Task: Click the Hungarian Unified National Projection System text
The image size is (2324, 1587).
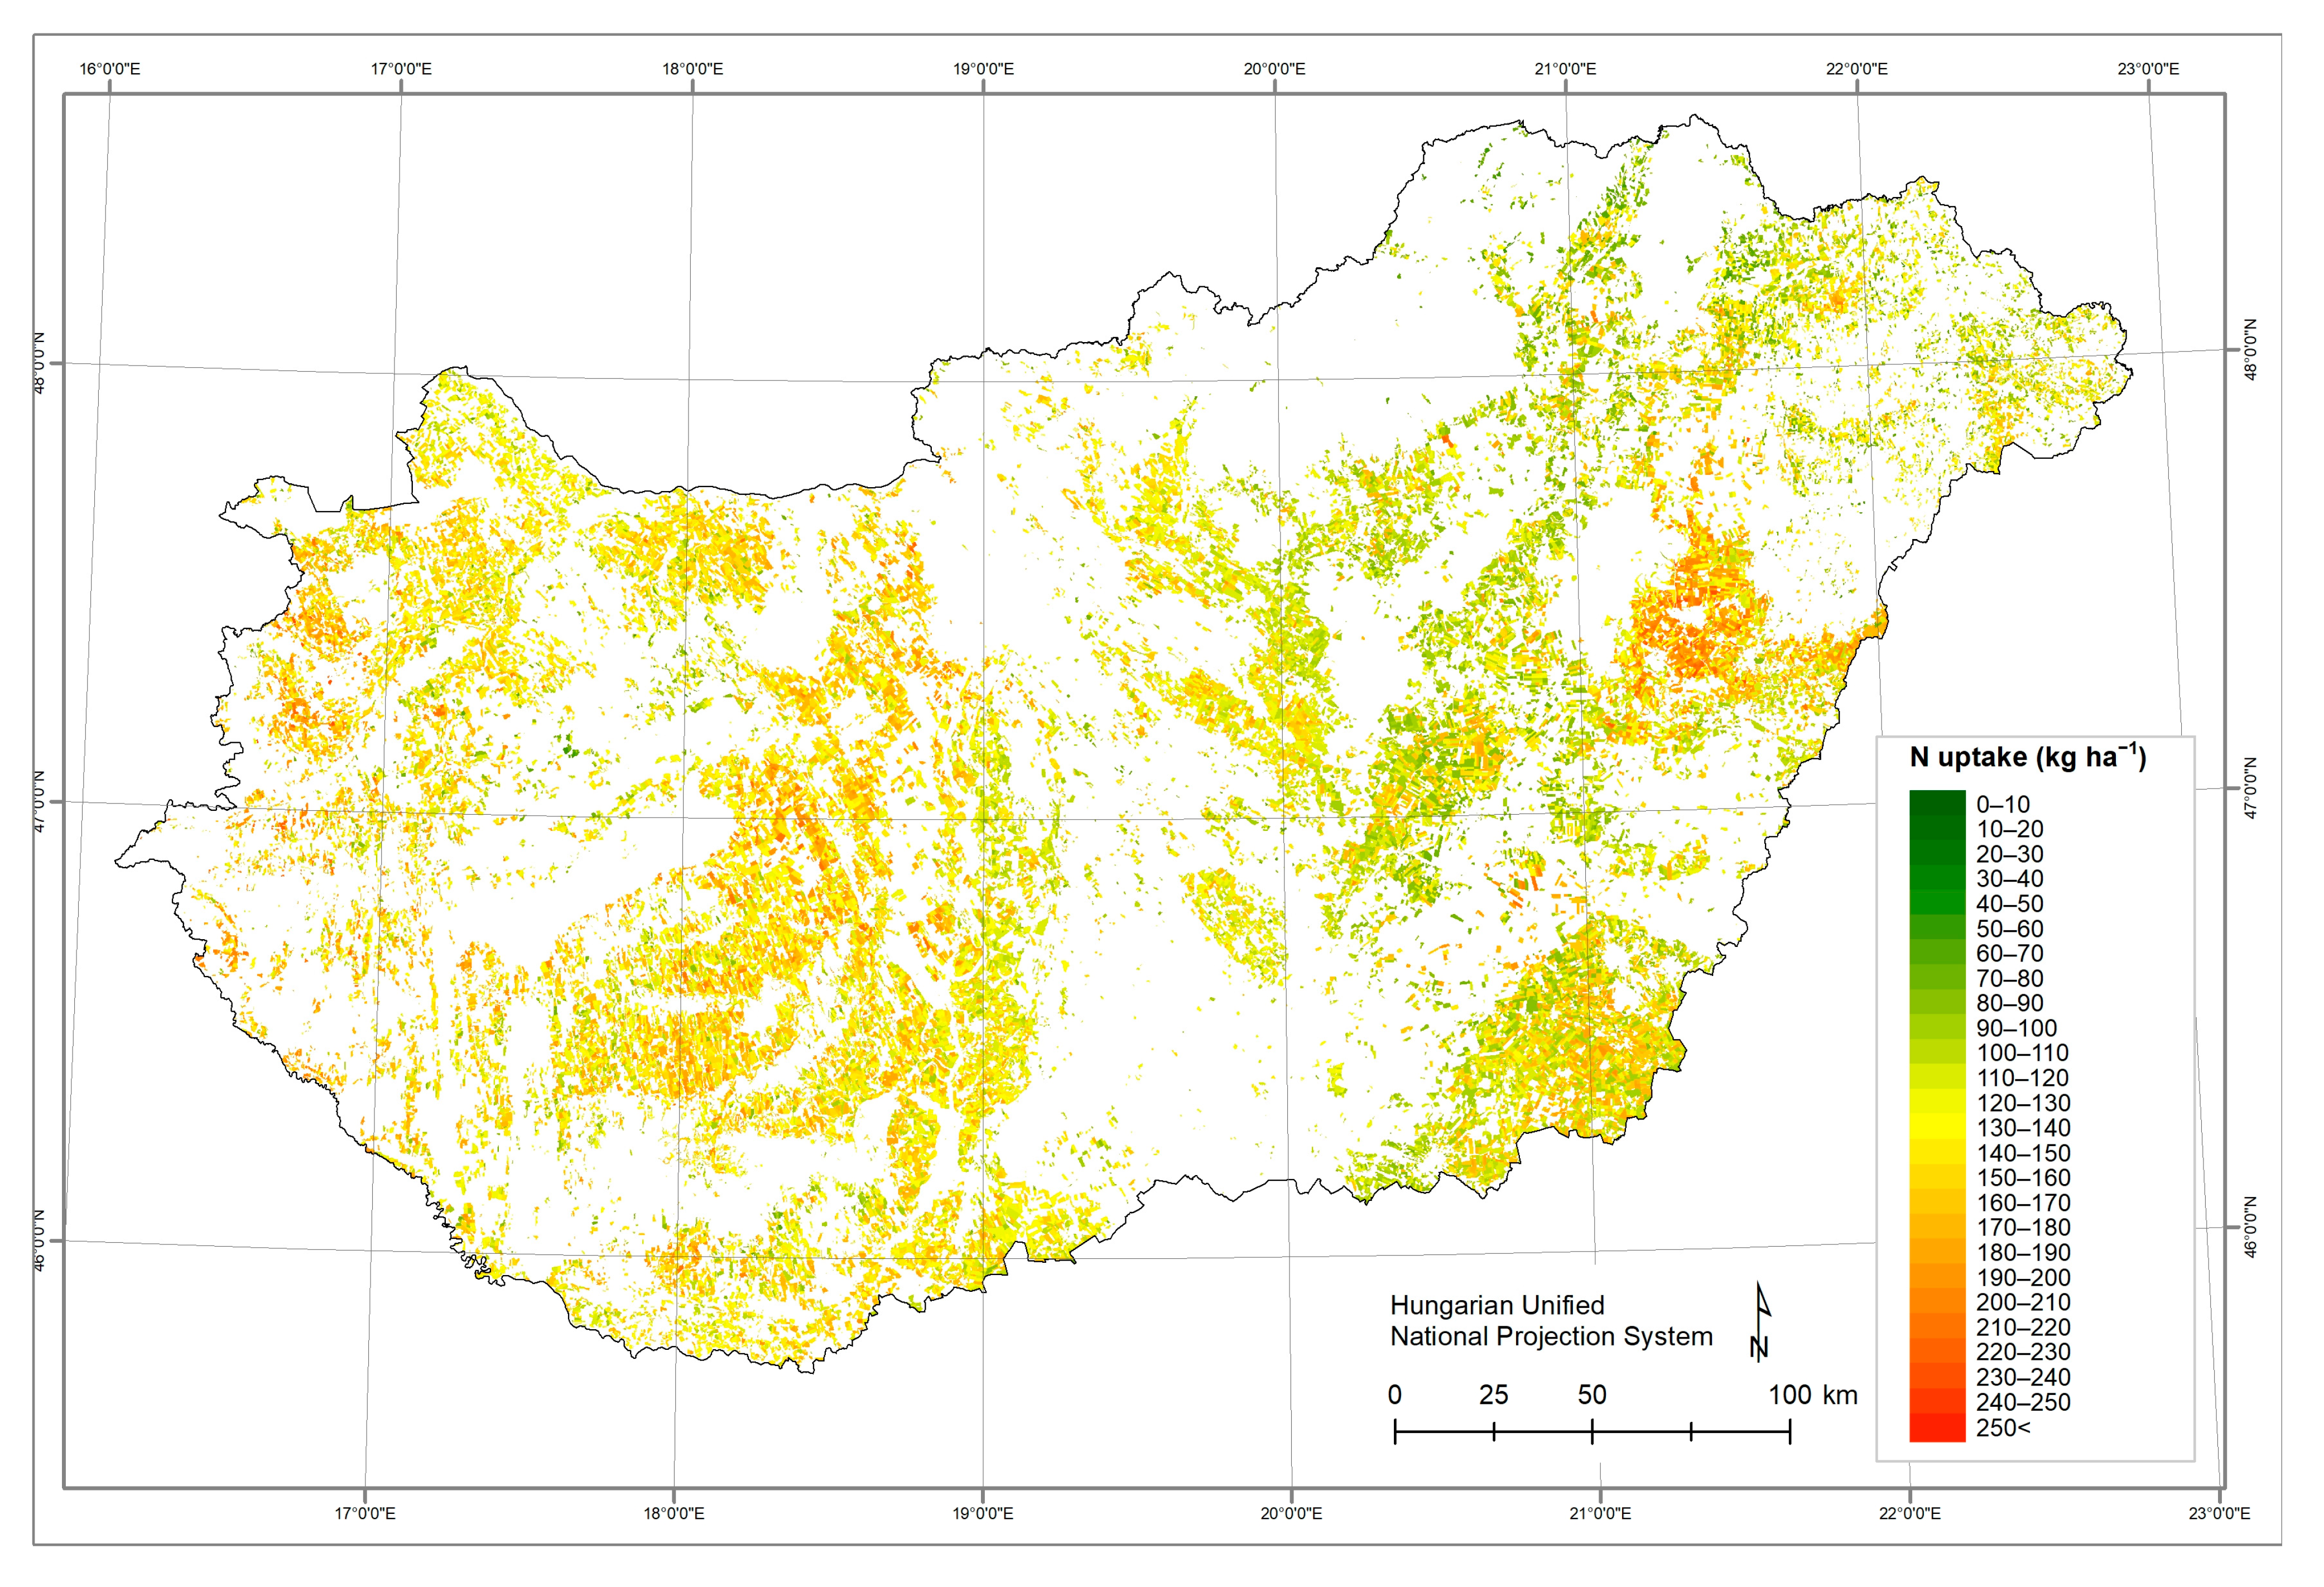Action: coord(1550,1320)
